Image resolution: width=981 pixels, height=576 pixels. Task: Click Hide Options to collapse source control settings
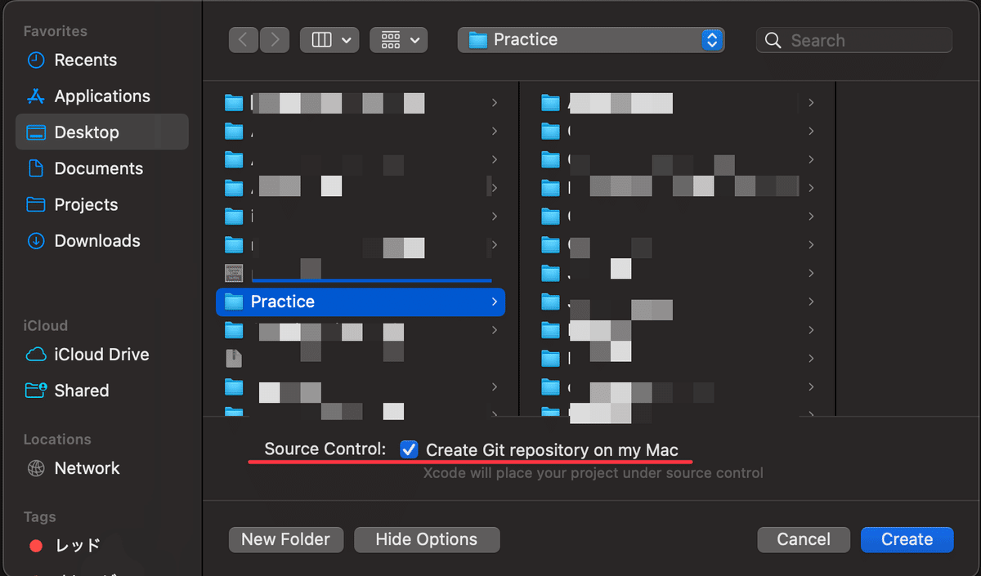pos(426,539)
